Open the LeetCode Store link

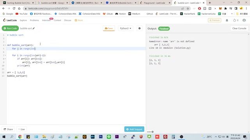(79, 20)
